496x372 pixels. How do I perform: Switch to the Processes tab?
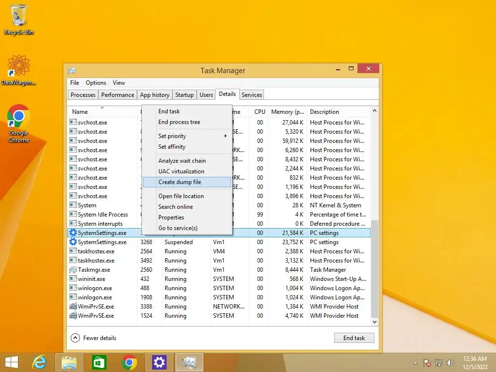click(83, 95)
